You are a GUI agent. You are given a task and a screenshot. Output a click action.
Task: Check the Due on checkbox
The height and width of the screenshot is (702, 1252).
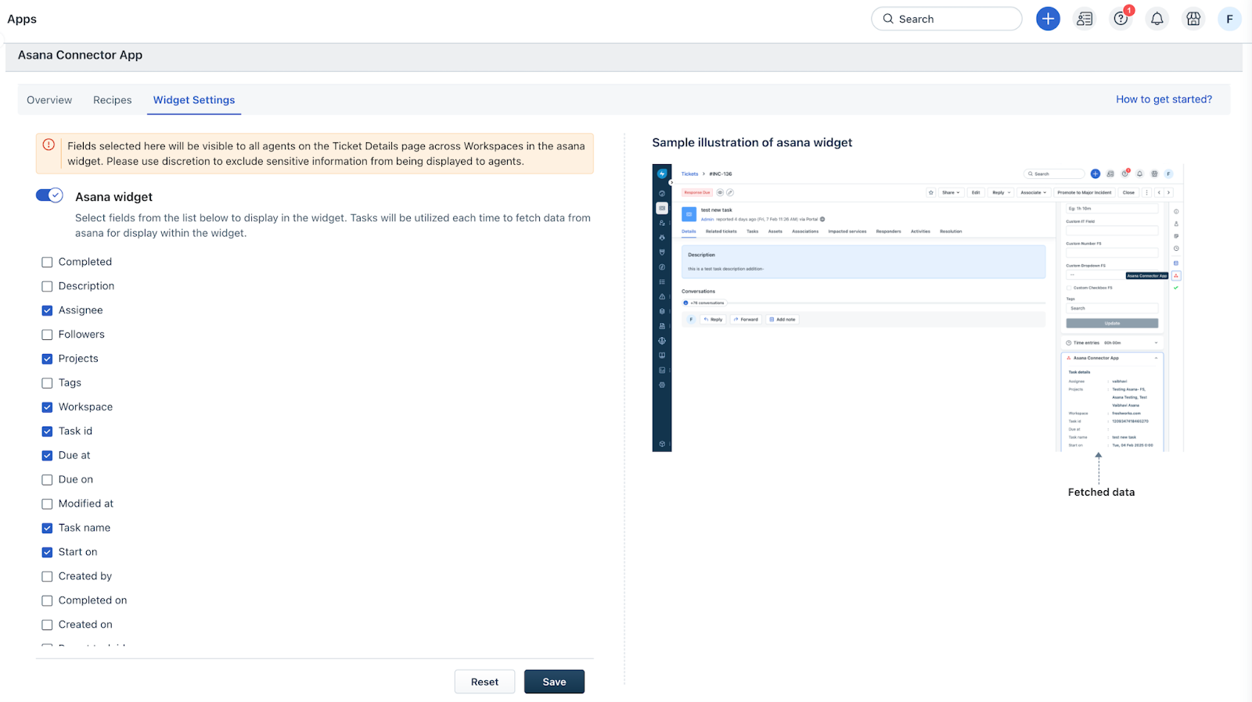point(47,480)
